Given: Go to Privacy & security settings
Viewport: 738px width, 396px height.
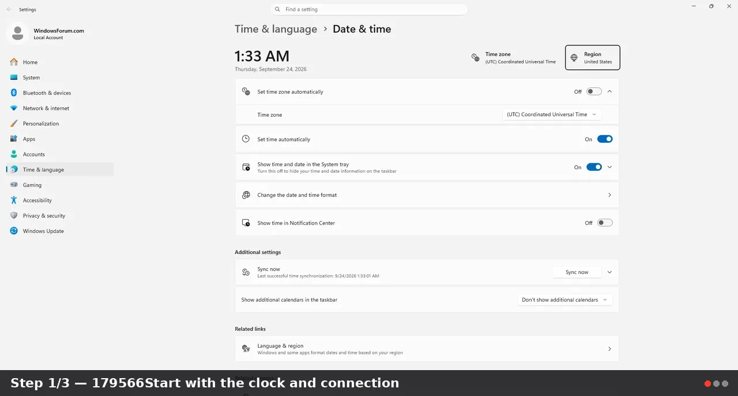Looking at the screenshot, I should (60, 216).
